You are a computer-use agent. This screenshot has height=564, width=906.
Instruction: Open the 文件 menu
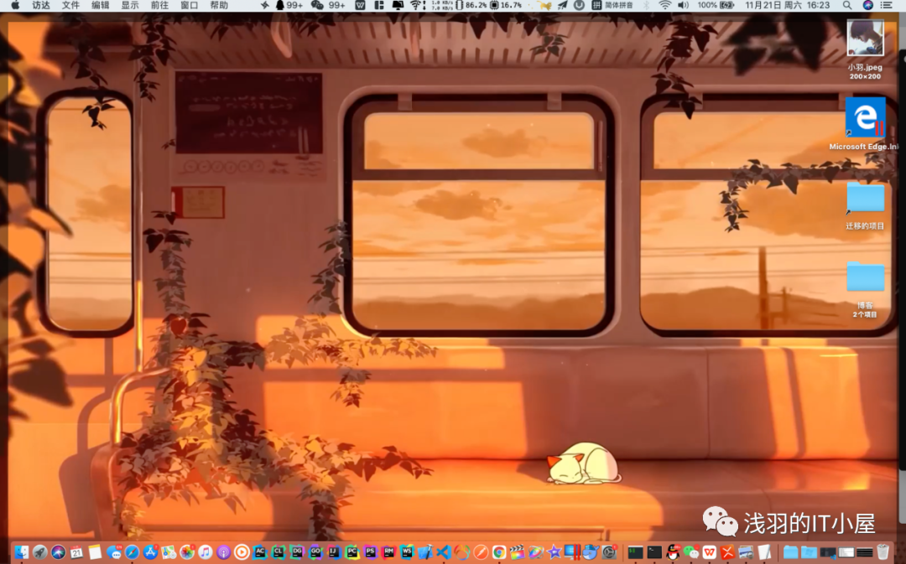point(70,5)
